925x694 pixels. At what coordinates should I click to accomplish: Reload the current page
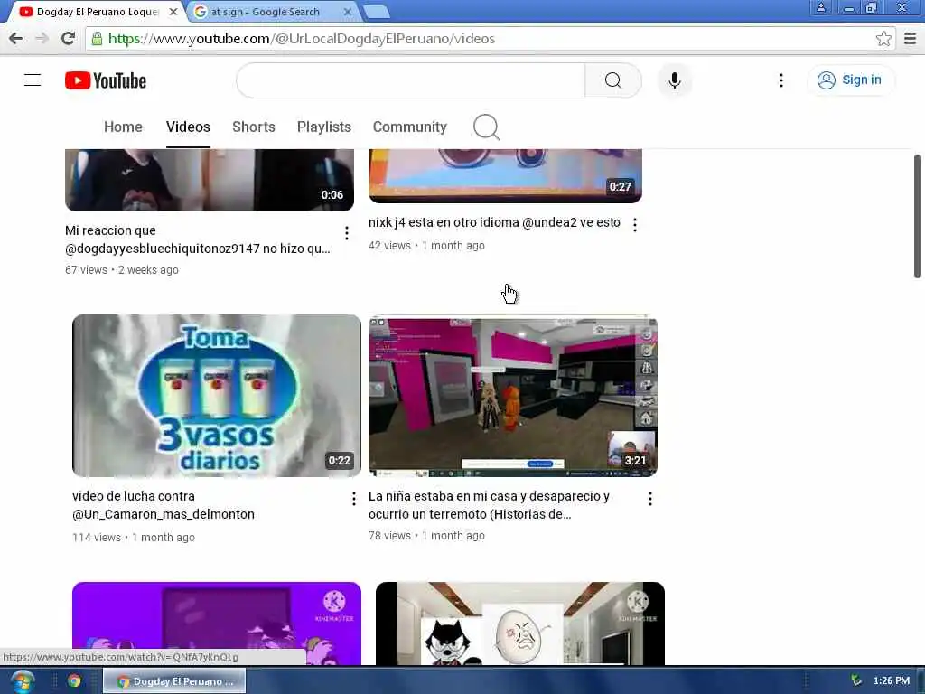68,38
